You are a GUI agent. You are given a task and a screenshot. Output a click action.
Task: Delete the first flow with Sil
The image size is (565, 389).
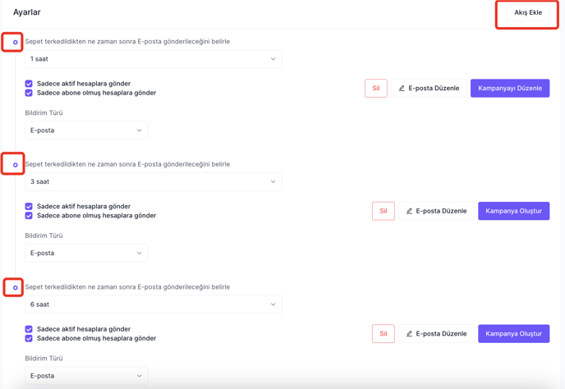coord(376,89)
